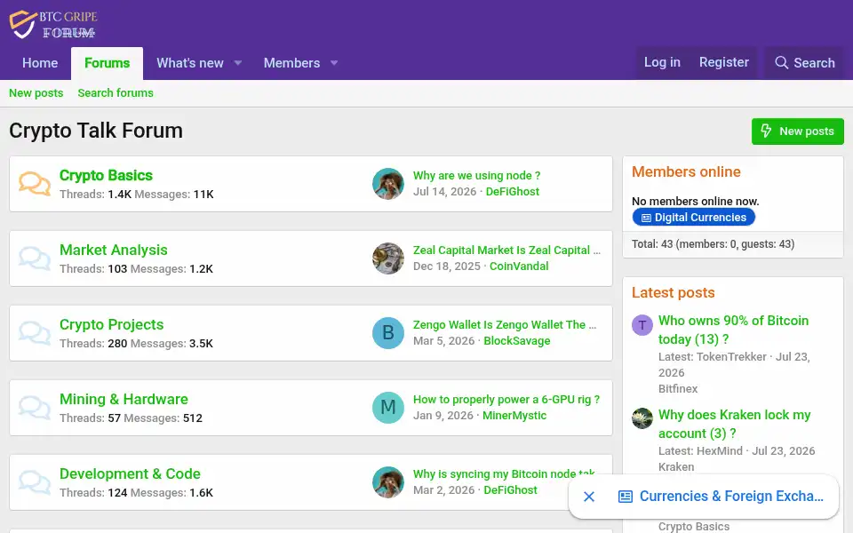Open the Currencies & Foreign Exchange popup link

tap(721, 496)
